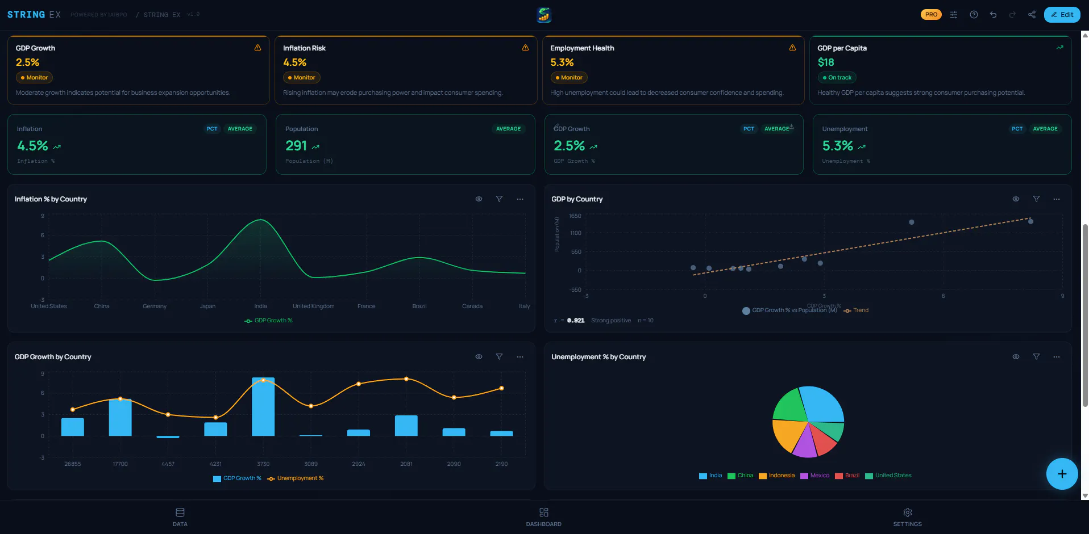Click the floating plus add button
This screenshot has width=1089, height=534.
point(1062,474)
